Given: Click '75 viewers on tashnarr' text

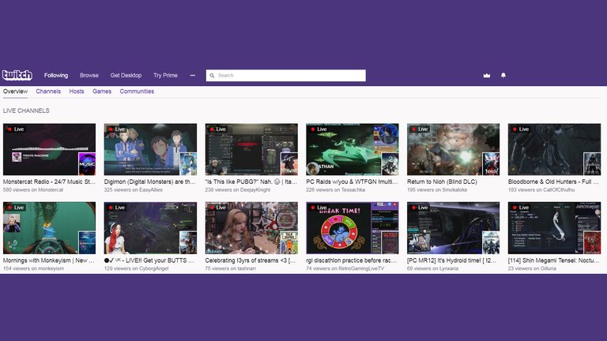Looking at the screenshot, I should click(x=230, y=268).
